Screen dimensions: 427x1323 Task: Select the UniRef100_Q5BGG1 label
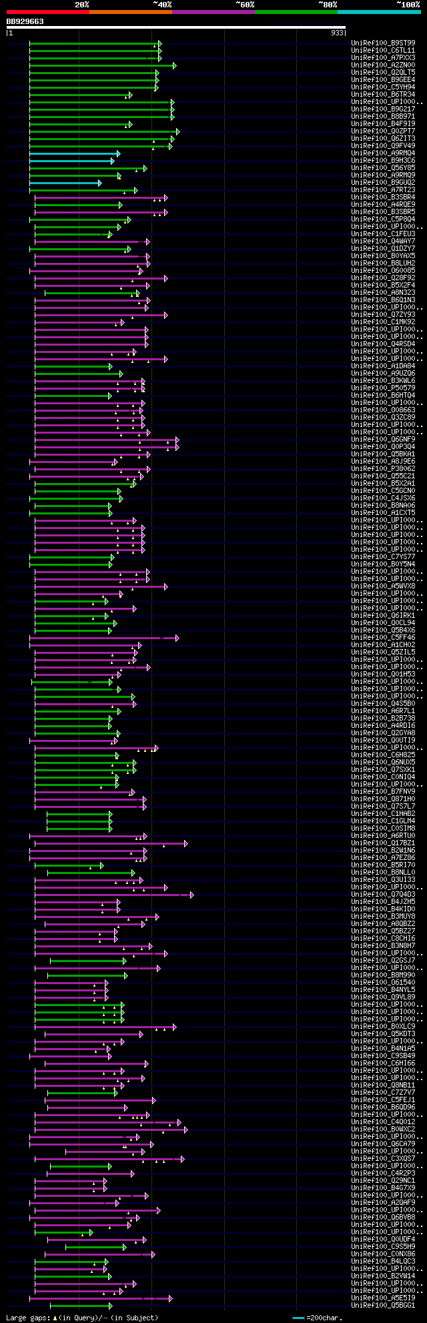pos(383,1306)
